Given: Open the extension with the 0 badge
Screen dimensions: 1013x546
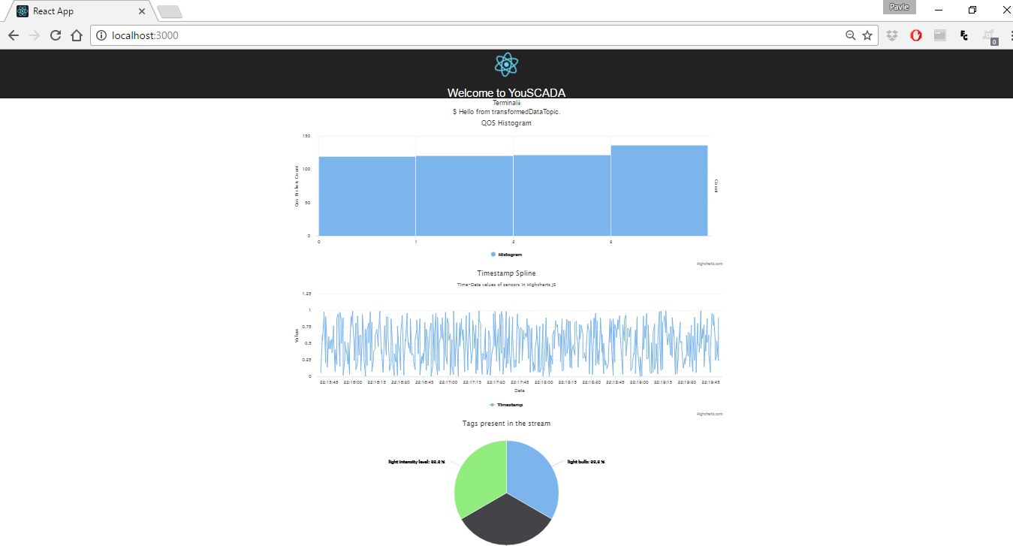Looking at the screenshot, I should (990, 36).
